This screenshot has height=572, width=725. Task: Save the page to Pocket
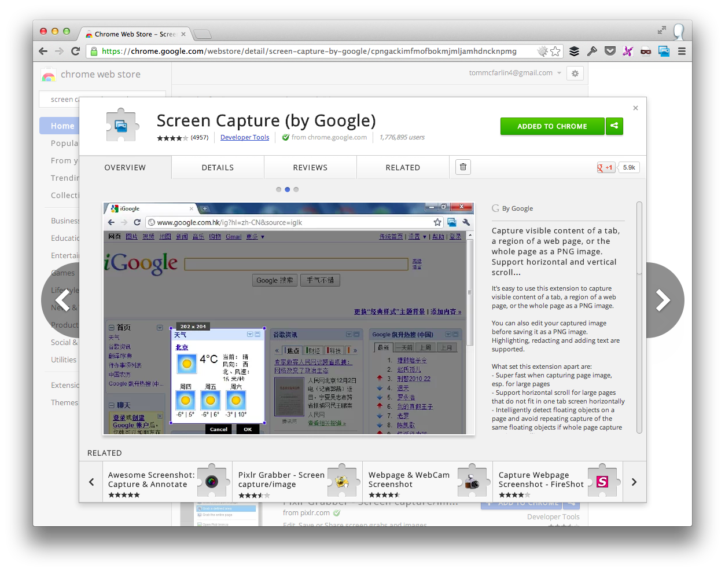pos(610,51)
